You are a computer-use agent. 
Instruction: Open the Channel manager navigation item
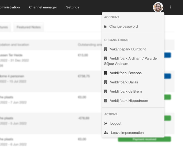(x=43, y=7)
